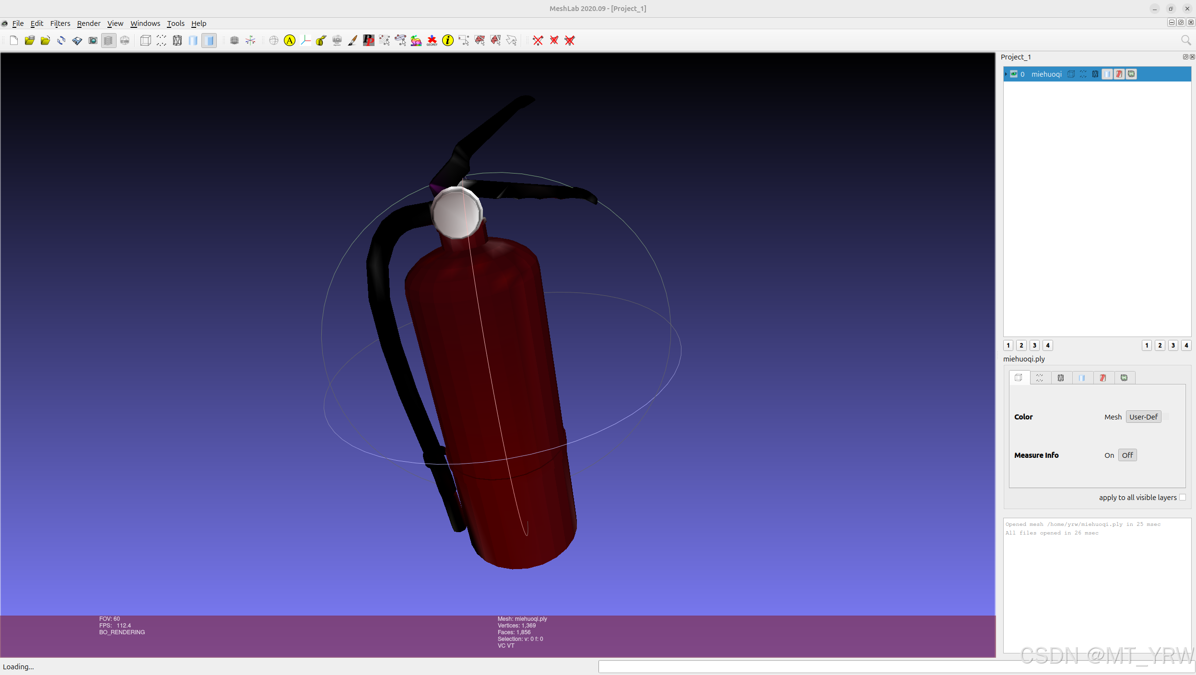Toggle edge decorator icon in miehuoqi row
The width and height of the screenshot is (1196, 675).
click(1131, 74)
